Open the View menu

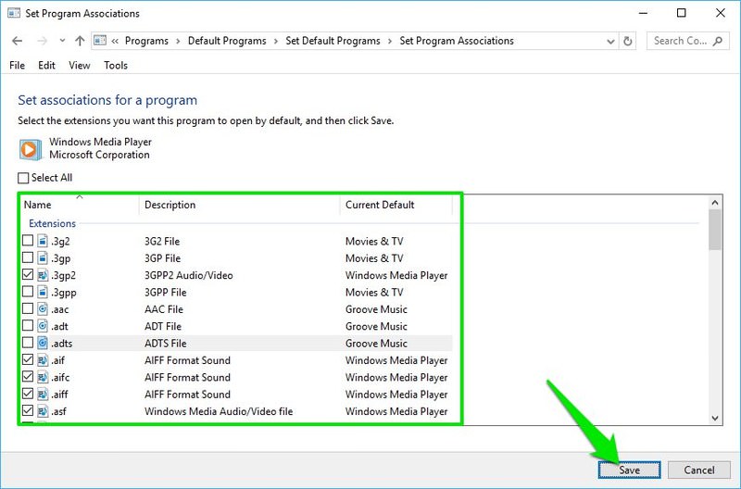pyautogui.click(x=79, y=65)
